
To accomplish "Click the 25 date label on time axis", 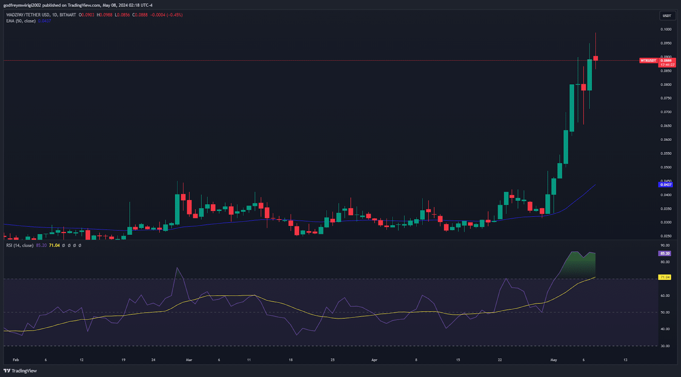I will coord(332,360).
